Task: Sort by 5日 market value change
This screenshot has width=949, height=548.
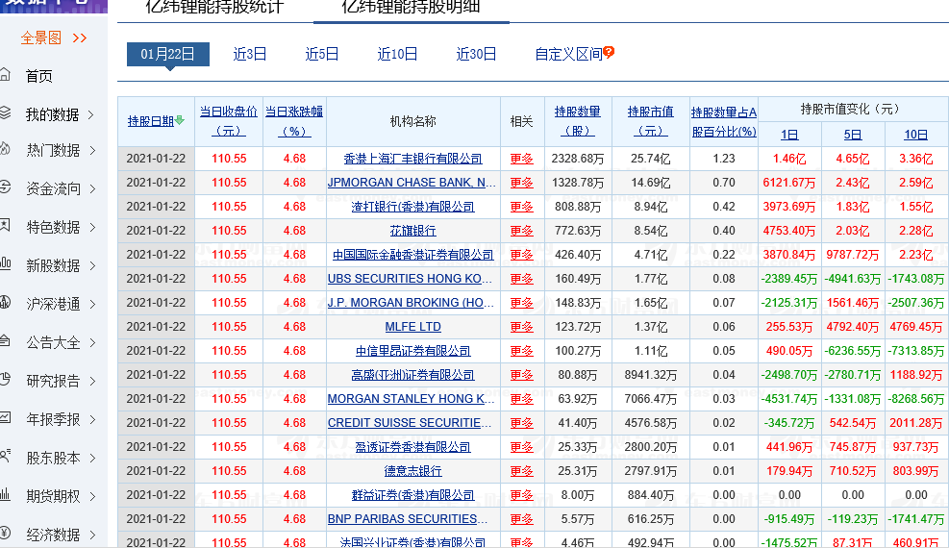Action: (x=853, y=135)
